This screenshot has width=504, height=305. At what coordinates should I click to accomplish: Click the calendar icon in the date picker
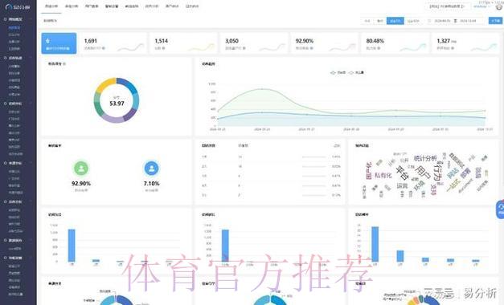[x=429, y=21]
